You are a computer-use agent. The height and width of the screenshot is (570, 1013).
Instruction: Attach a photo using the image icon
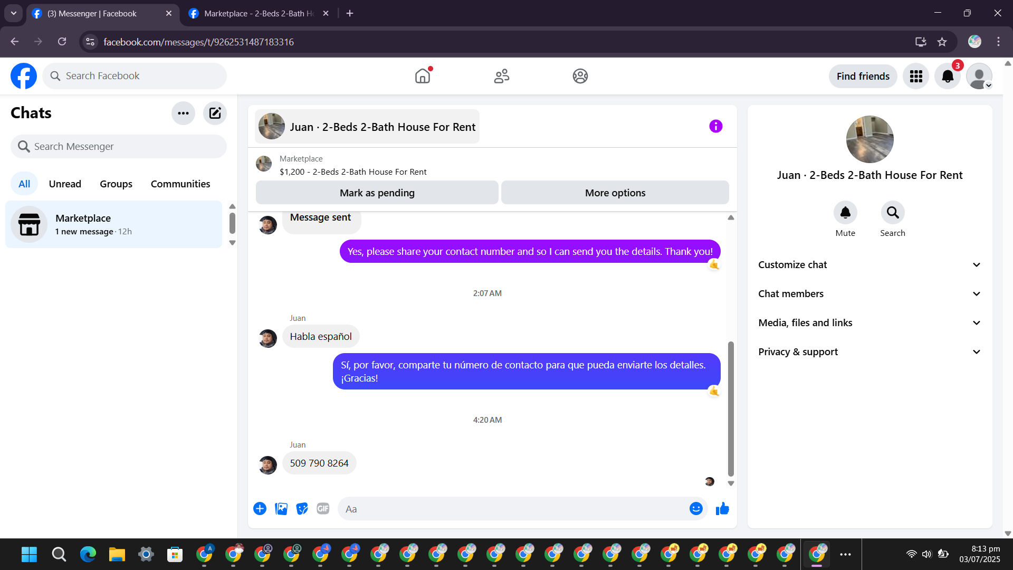(281, 509)
